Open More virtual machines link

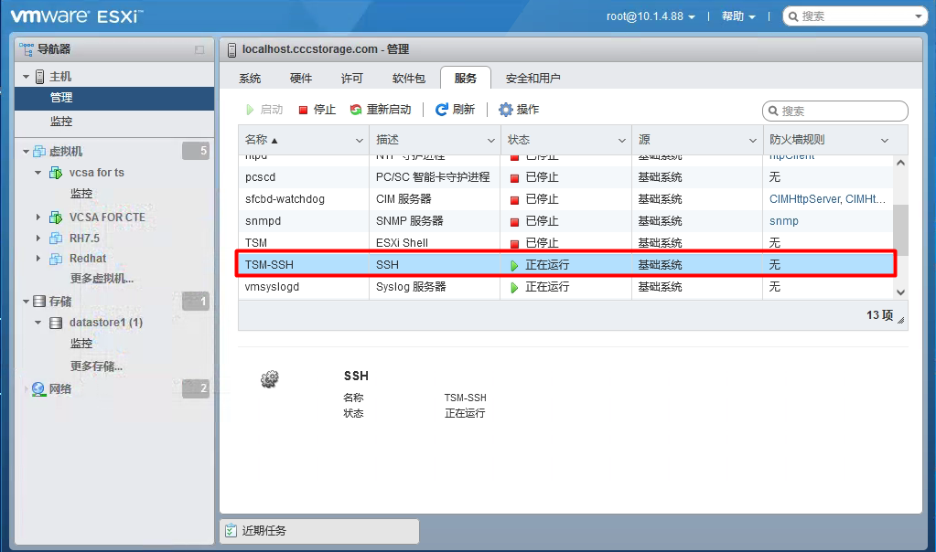point(102,279)
